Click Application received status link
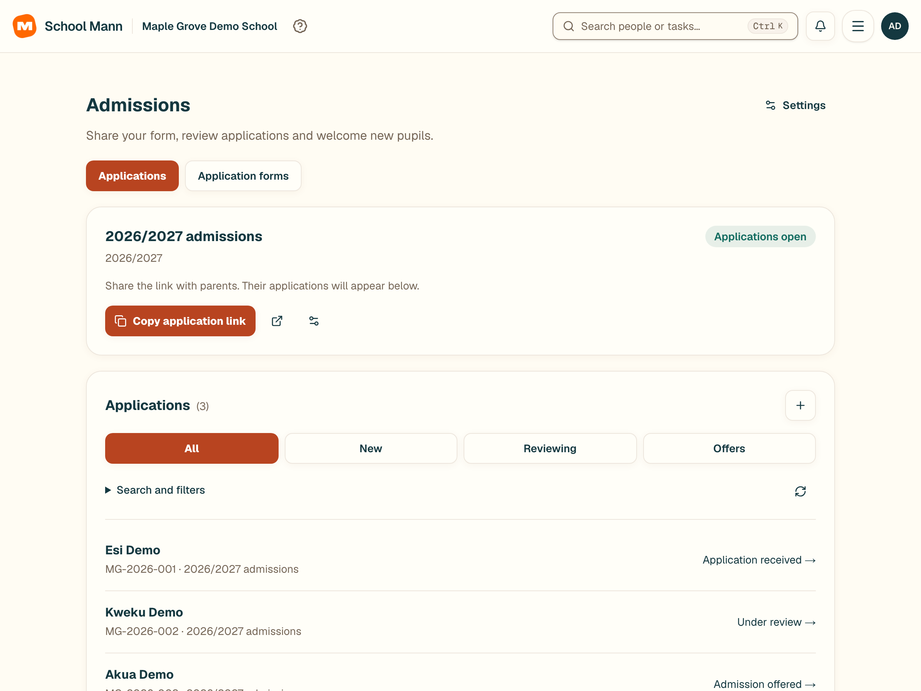 click(759, 560)
